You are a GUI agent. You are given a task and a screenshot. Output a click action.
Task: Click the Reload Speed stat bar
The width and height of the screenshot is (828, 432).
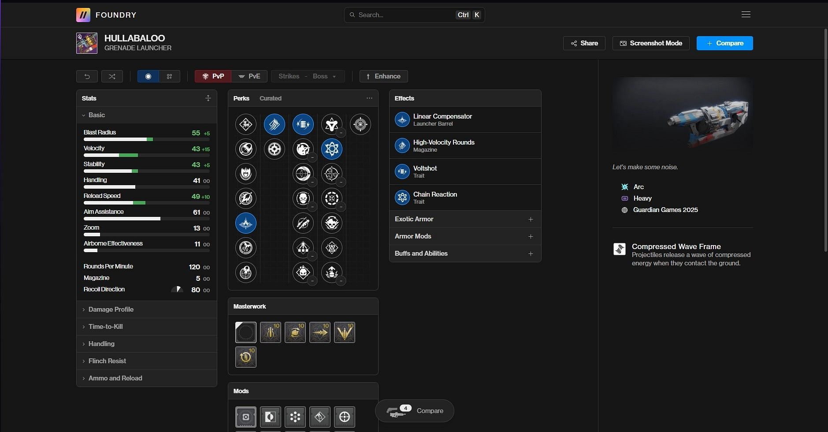click(146, 203)
